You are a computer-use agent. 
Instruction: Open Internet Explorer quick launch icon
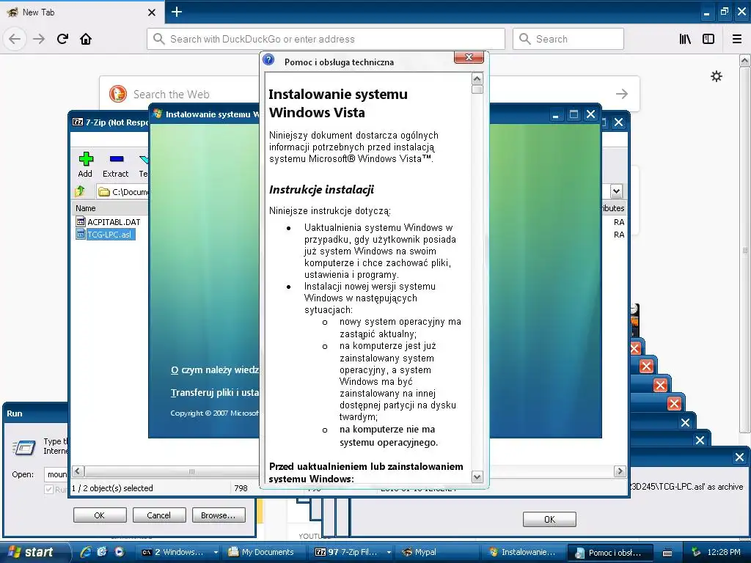pyautogui.click(x=85, y=552)
